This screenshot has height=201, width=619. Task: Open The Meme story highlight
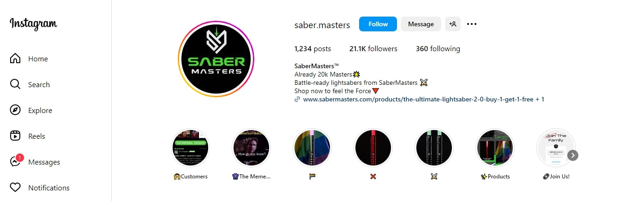coord(252,148)
